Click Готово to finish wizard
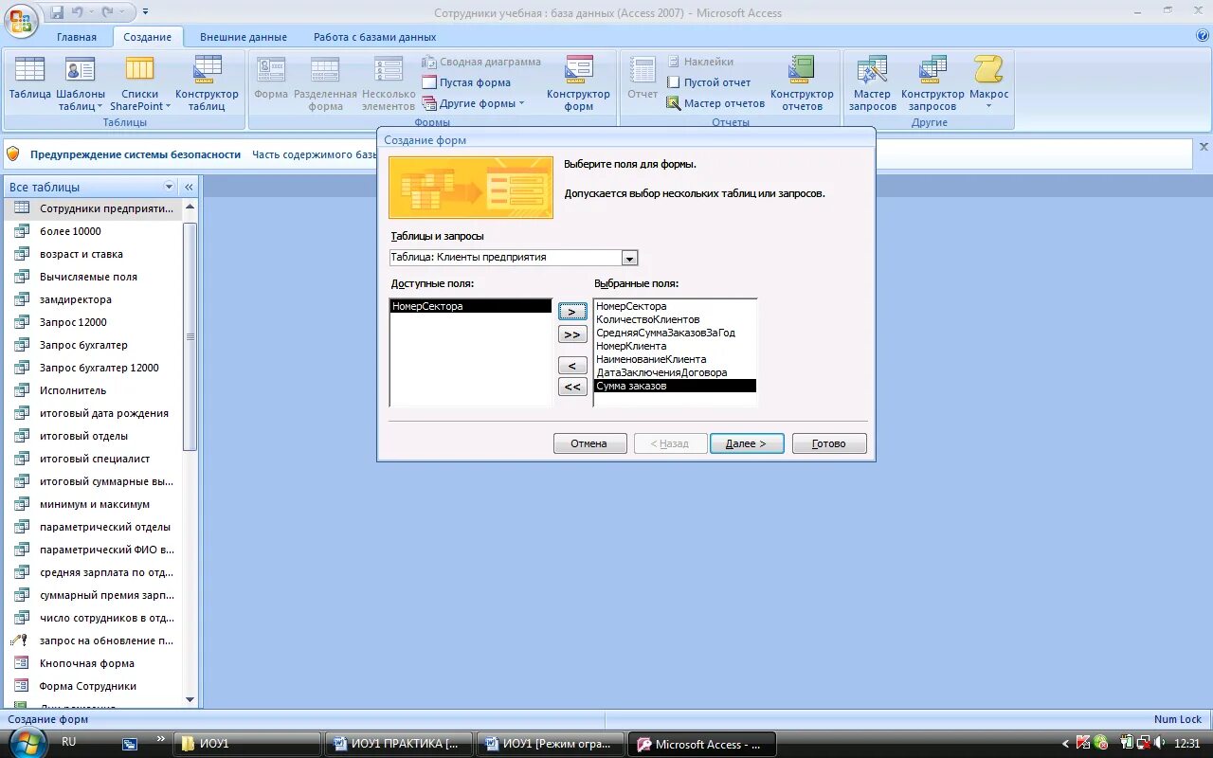 829,443
